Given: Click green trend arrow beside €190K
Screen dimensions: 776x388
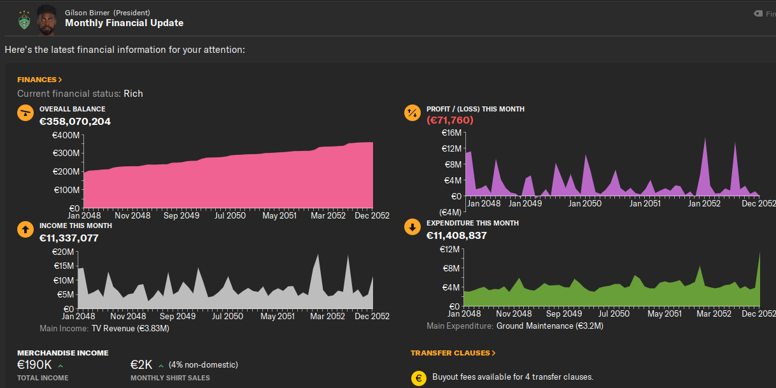Looking at the screenshot, I should 60,366.
